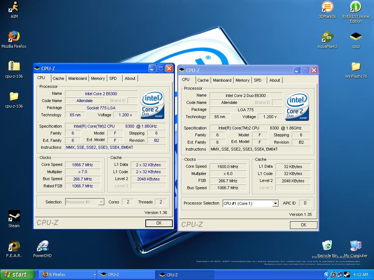Click the Multiplier value x 6.0
Screen dimensions: 374x280
click(x=228, y=174)
